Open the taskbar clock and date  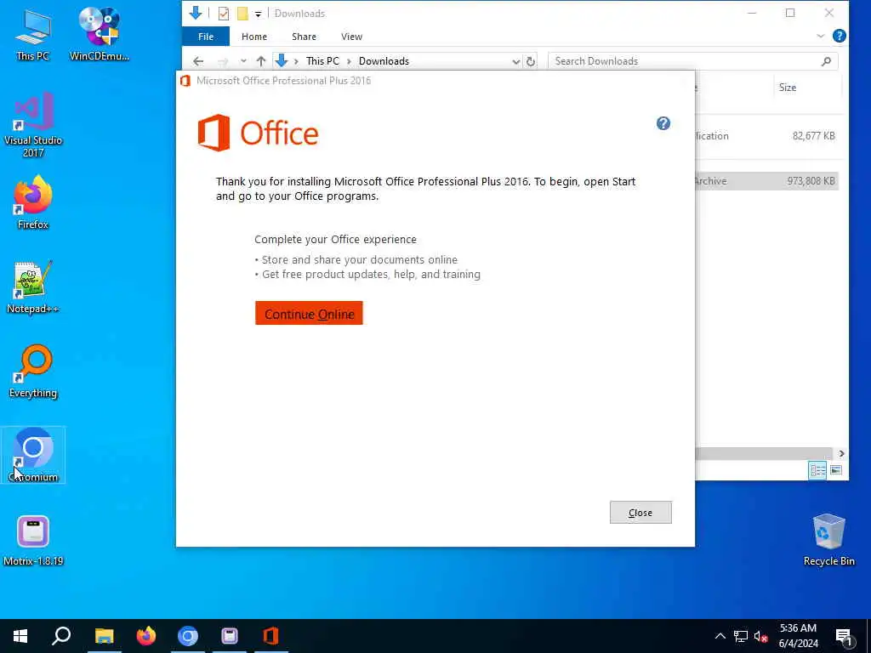click(798, 636)
